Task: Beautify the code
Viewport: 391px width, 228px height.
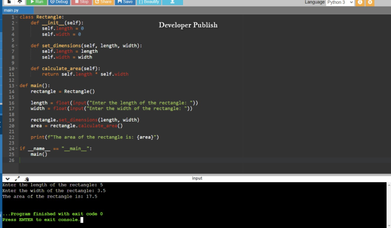Action: pos(149,2)
